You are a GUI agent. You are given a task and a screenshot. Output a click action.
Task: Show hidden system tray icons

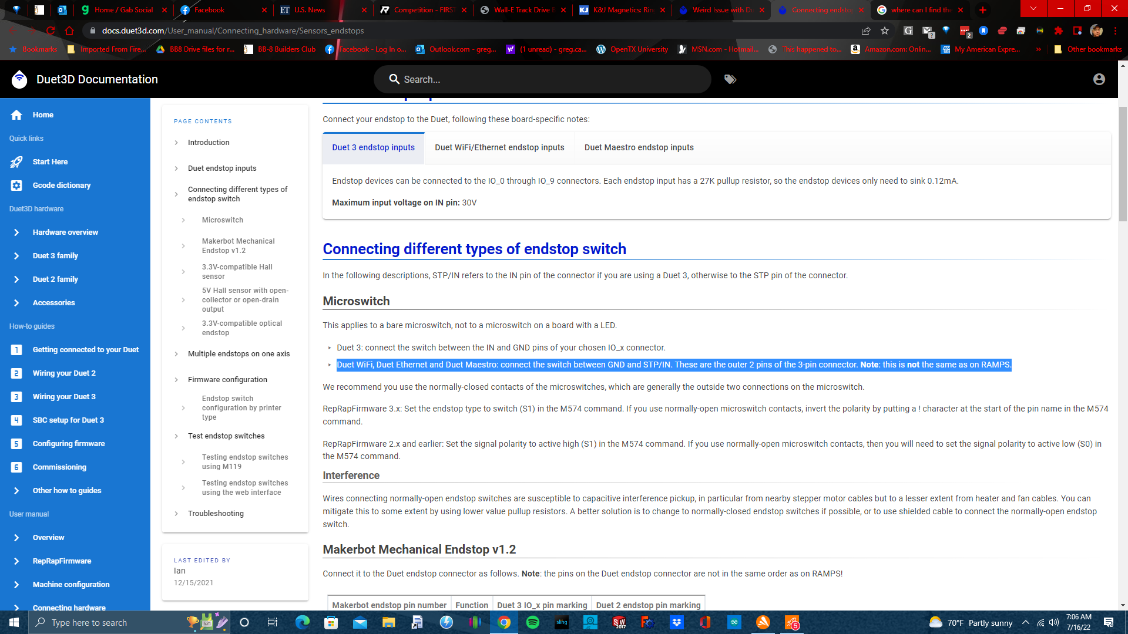click(1026, 622)
